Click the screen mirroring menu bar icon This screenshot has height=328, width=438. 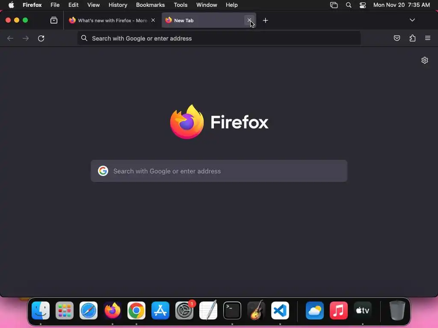334,5
